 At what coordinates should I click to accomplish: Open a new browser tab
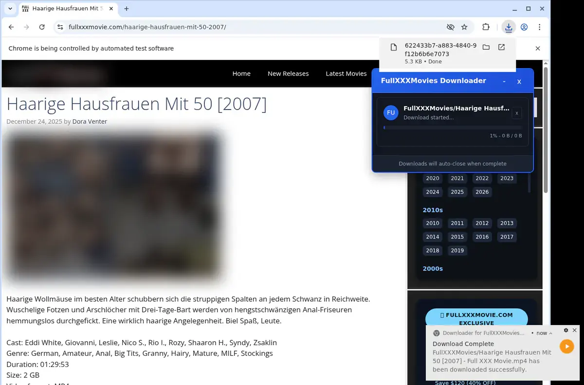click(x=127, y=9)
